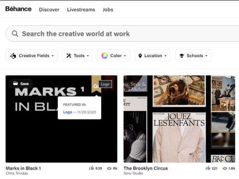
Task: Open the Logo gallery link in popup
Action: (x=68, y=112)
